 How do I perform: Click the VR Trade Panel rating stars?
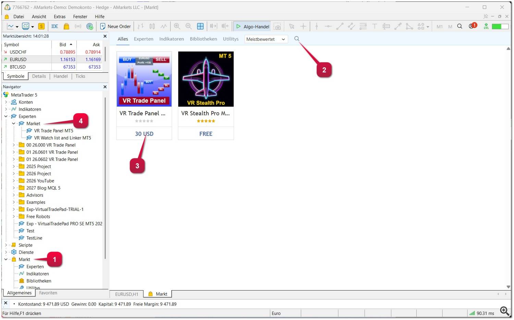pos(144,121)
